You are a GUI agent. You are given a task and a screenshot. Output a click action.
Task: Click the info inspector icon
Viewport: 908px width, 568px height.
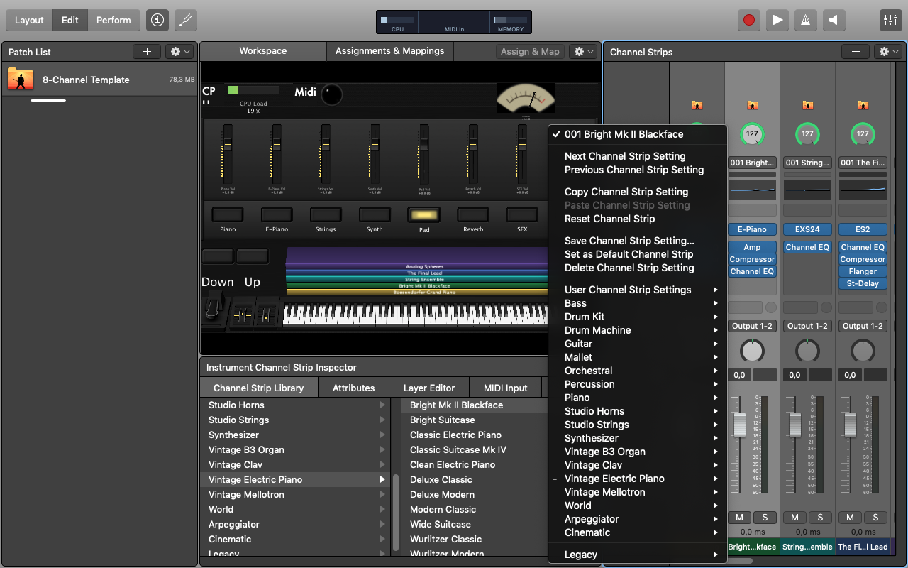tap(157, 20)
